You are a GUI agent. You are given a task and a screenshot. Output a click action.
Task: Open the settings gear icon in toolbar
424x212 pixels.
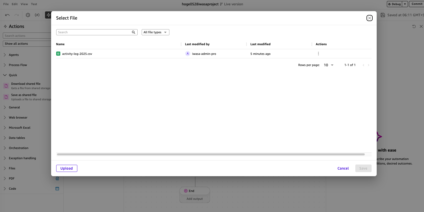[28, 15]
